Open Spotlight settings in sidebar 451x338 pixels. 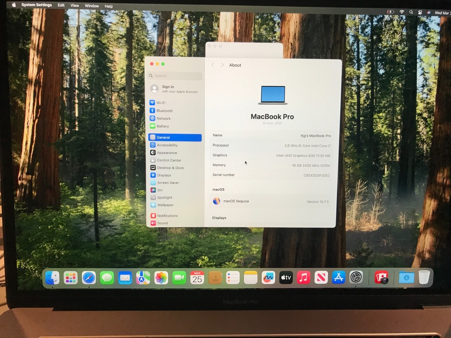coord(161,198)
